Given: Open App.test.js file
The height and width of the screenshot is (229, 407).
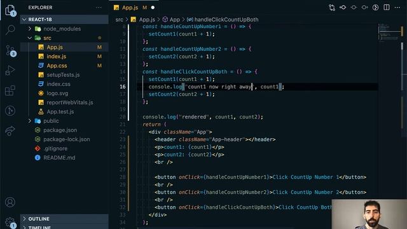Looking at the screenshot, I should 64,112.
